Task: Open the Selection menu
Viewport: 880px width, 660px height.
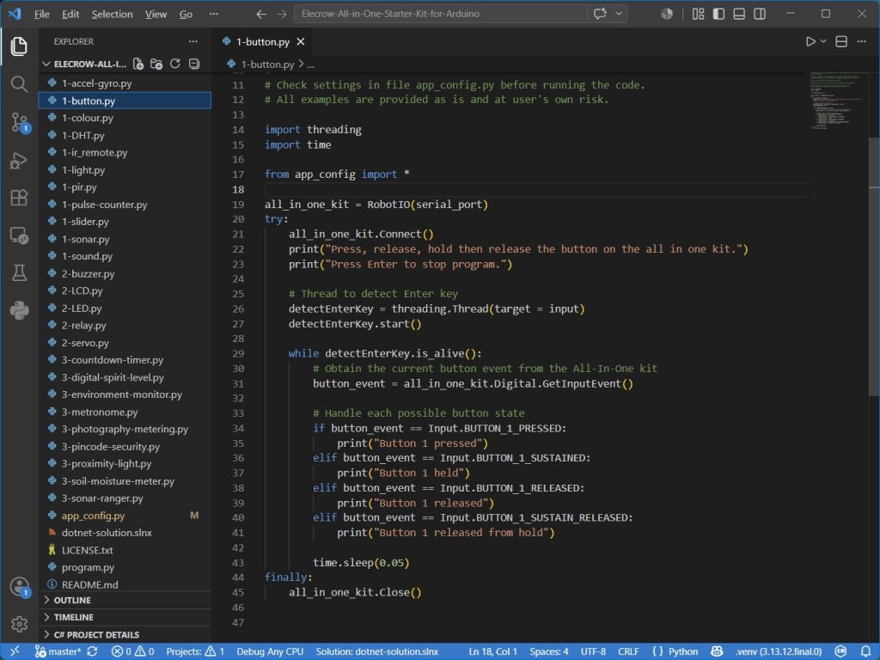Action: pos(113,14)
